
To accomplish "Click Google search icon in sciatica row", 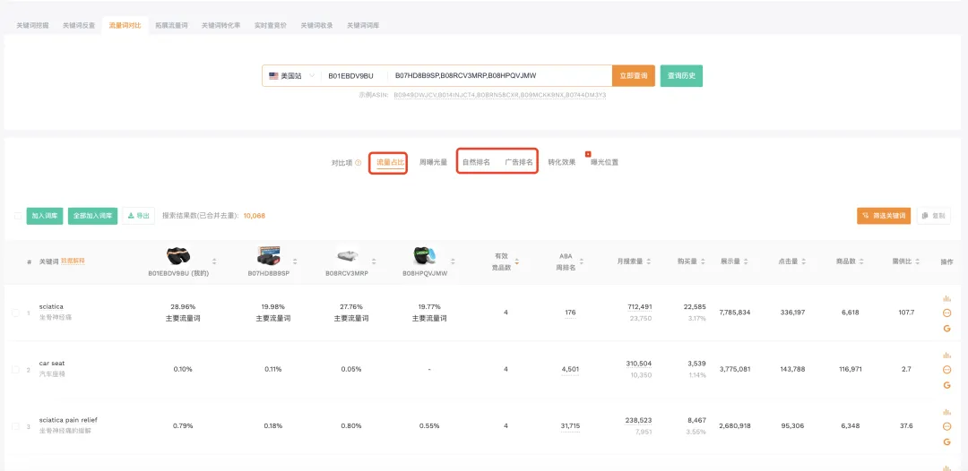I will 946,328.
